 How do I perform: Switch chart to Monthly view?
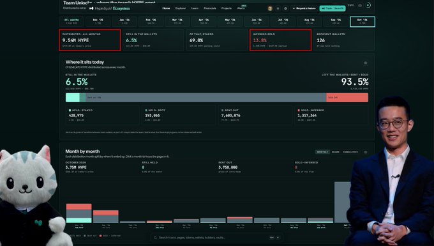(x=322, y=152)
